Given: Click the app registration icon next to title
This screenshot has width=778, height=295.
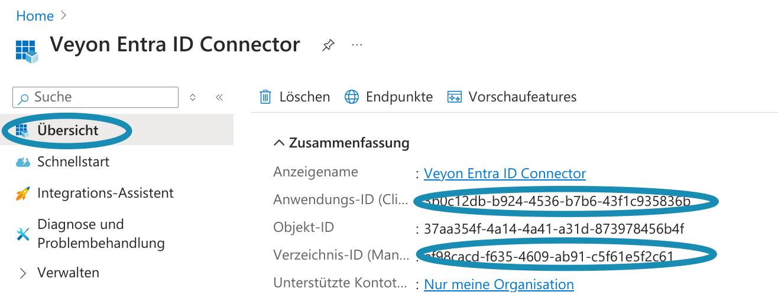Looking at the screenshot, I should pos(27,51).
